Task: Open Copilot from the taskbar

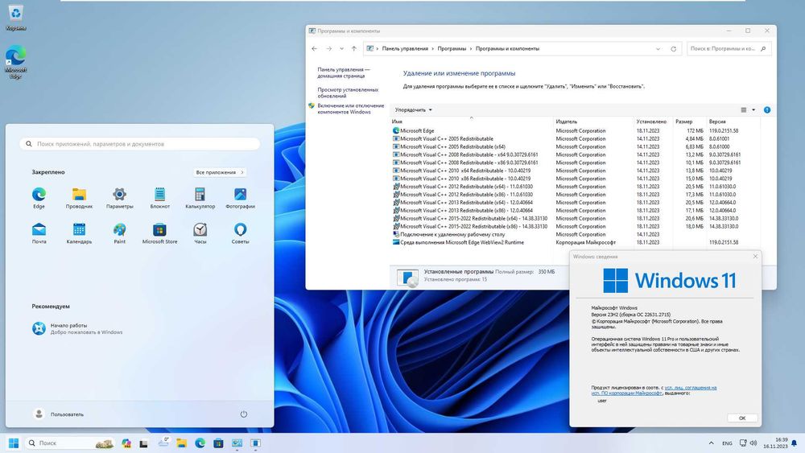Action: pyautogui.click(x=126, y=443)
